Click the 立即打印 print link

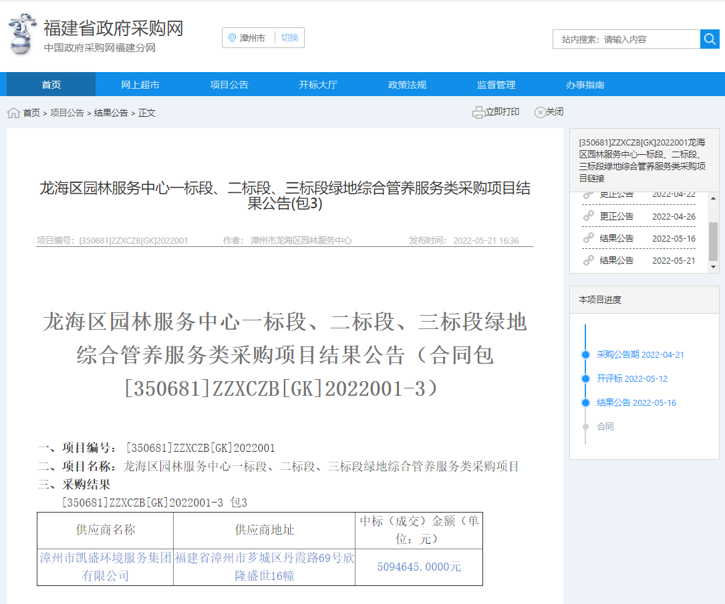pos(502,111)
